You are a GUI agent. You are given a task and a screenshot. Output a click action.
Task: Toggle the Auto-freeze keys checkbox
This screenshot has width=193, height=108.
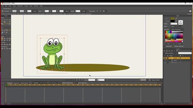[77, 83]
